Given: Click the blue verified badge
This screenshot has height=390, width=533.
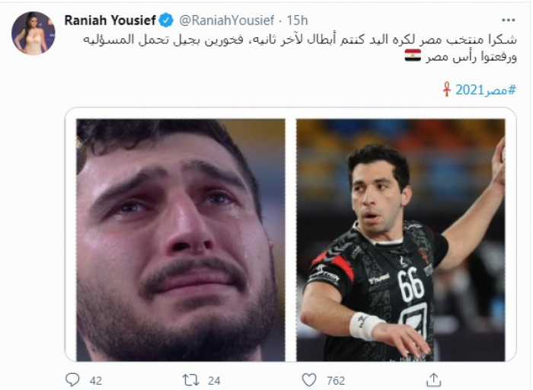Looking at the screenshot, I should (166, 21).
